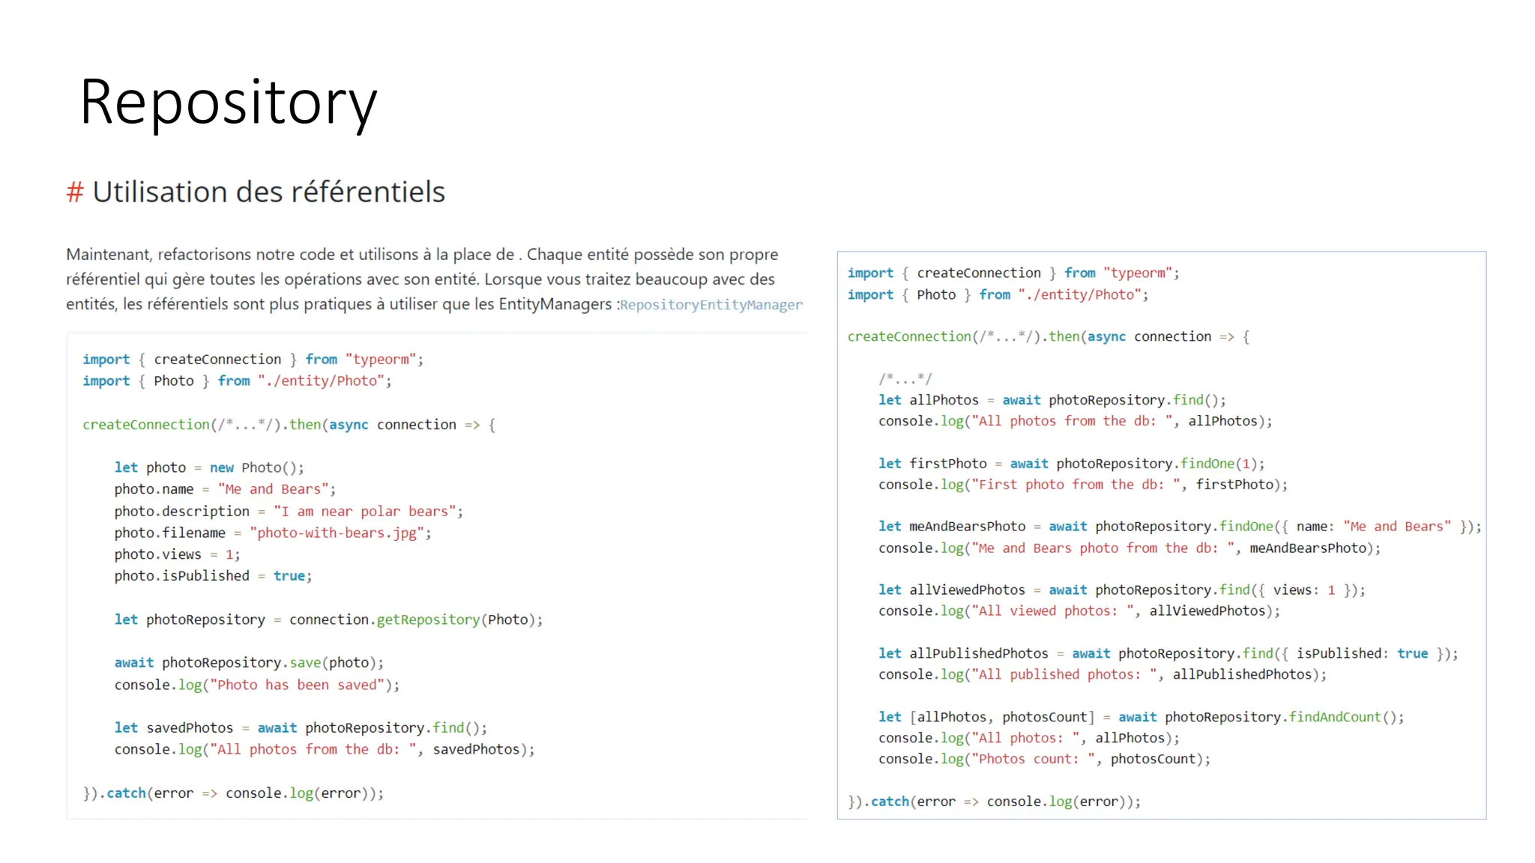Click console.log First photo from the db line
The height and width of the screenshot is (863, 1535).
(x=1083, y=485)
